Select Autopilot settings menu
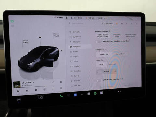 tap(80, 46)
